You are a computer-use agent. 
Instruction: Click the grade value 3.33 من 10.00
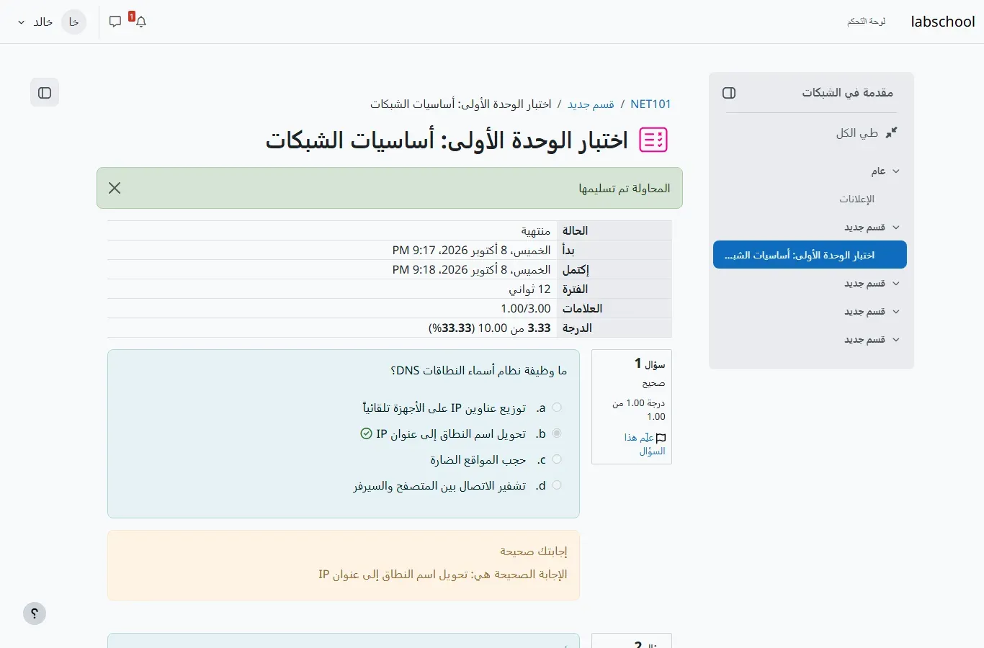490,328
